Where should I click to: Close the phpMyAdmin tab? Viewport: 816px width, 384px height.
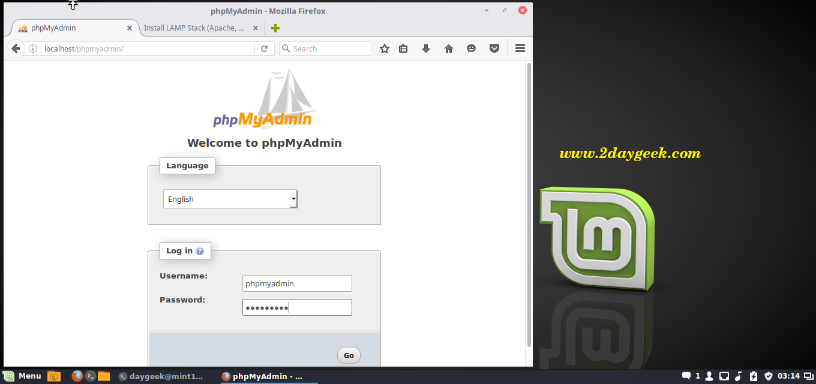coord(129,28)
